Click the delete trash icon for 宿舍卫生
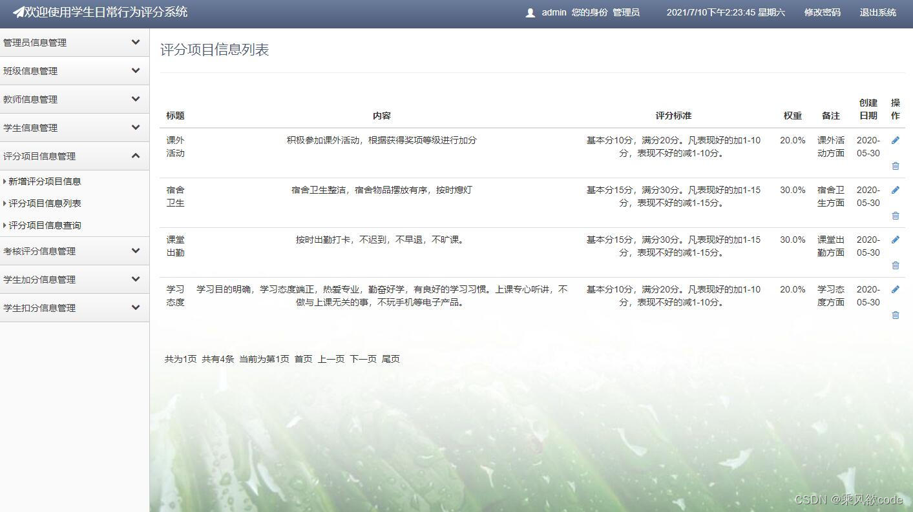 (896, 216)
